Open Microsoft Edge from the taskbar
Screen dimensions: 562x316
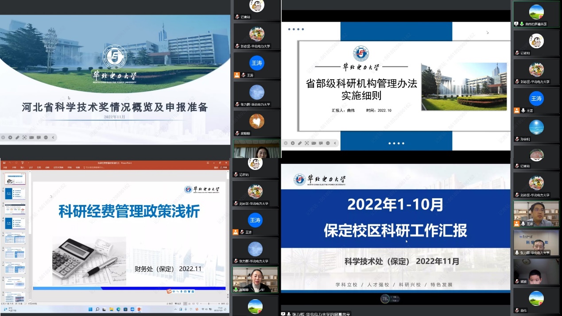pos(118,309)
